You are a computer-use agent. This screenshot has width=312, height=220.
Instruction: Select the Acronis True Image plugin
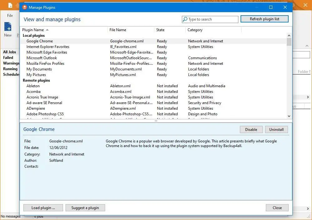tap(154, 97)
